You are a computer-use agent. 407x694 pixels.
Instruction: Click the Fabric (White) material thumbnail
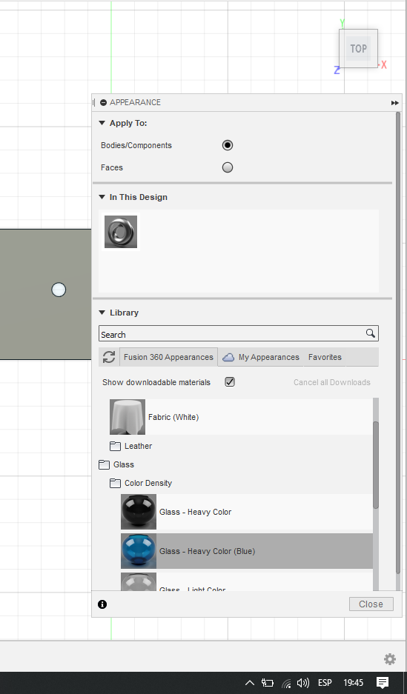pos(128,417)
